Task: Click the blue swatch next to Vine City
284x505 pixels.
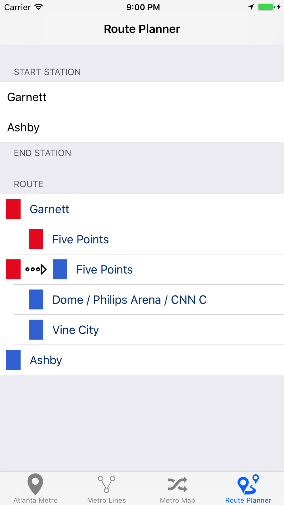Action: [x=36, y=330]
